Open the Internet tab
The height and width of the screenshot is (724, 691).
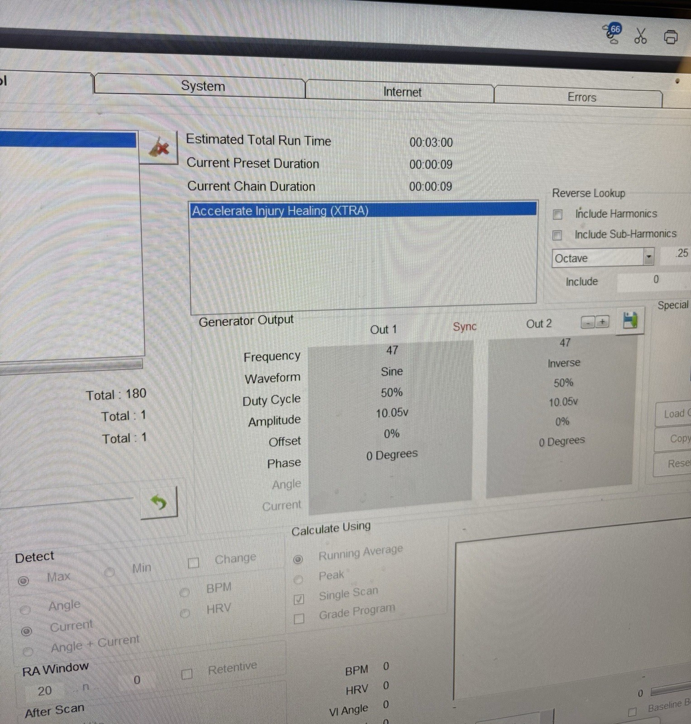pos(402,92)
